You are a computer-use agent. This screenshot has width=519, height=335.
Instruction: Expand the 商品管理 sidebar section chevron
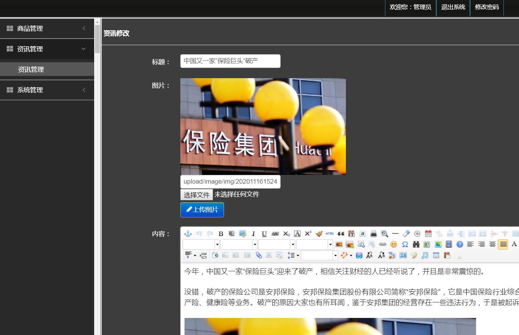(84, 28)
